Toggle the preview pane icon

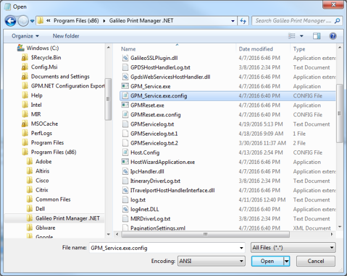click(316, 36)
